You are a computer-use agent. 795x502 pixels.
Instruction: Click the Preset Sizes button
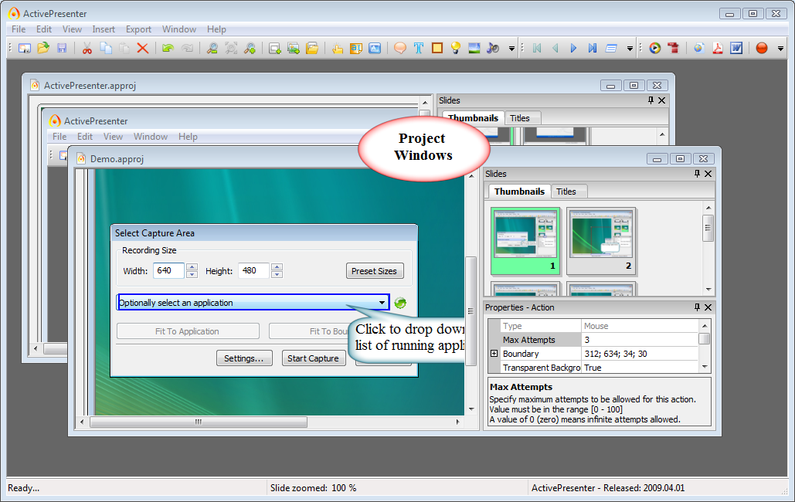pos(374,271)
